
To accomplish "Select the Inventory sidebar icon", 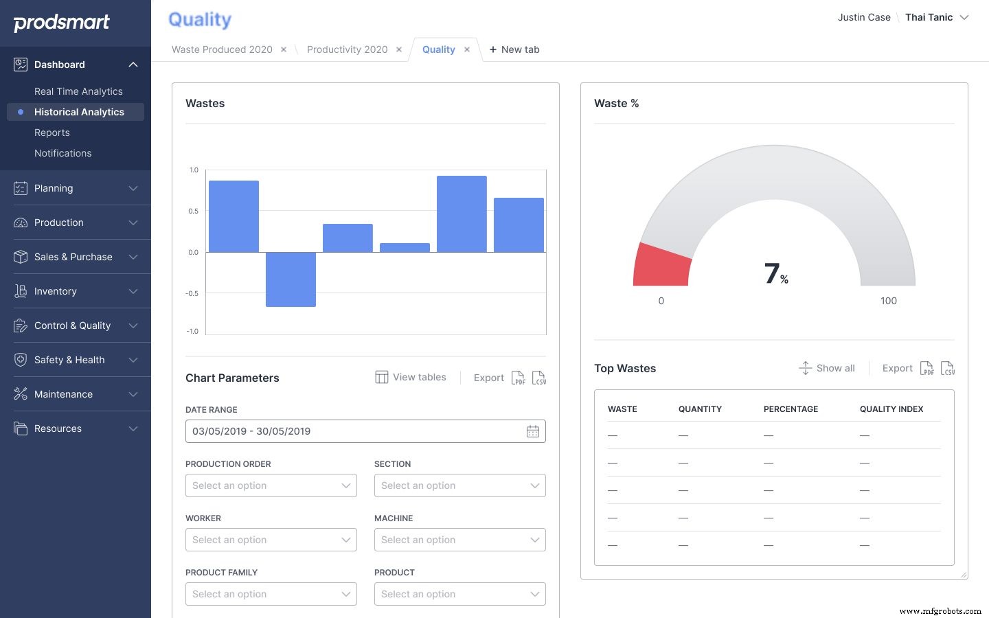I will point(18,291).
